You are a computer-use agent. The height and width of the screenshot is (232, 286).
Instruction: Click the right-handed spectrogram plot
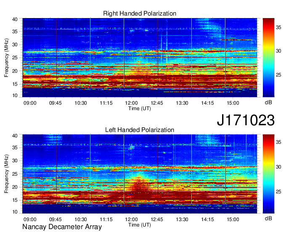tap(140, 58)
